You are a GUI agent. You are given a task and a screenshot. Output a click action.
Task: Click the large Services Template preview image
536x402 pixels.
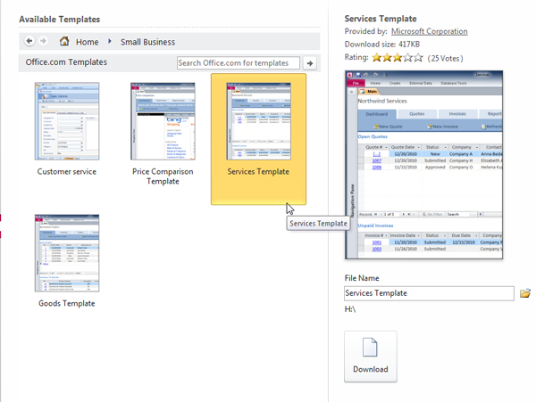(x=423, y=165)
